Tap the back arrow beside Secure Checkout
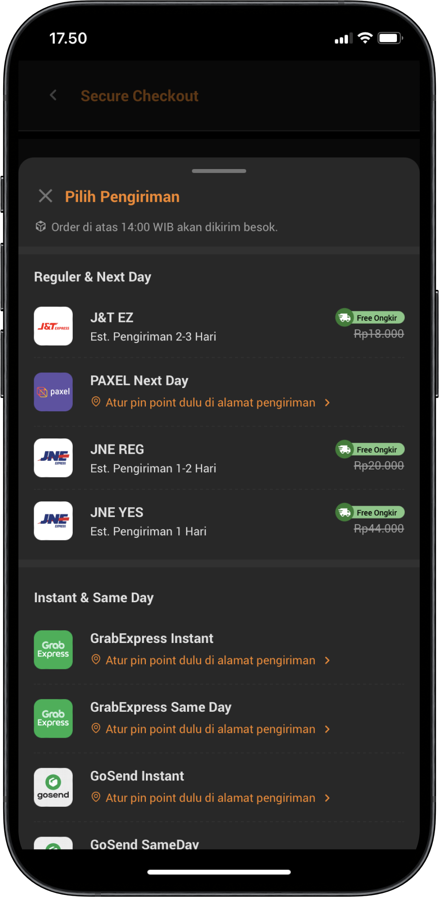 [x=53, y=95]
